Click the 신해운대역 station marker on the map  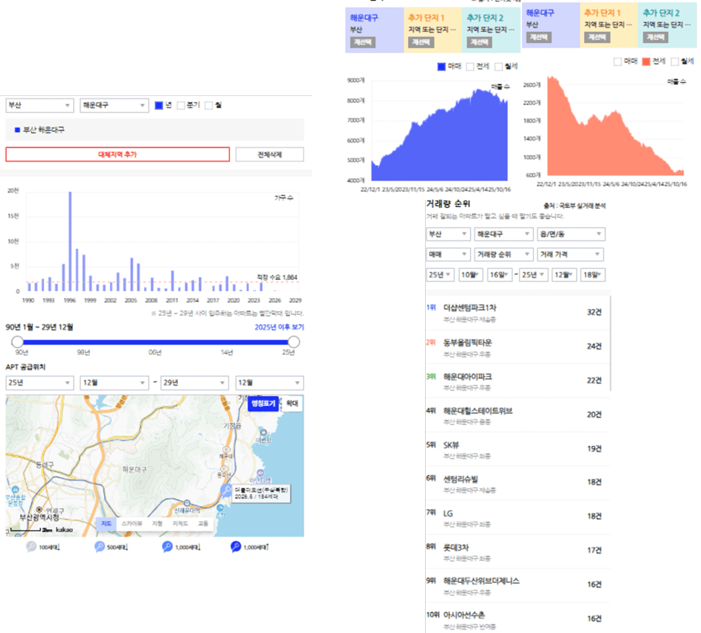pos(187,503)
